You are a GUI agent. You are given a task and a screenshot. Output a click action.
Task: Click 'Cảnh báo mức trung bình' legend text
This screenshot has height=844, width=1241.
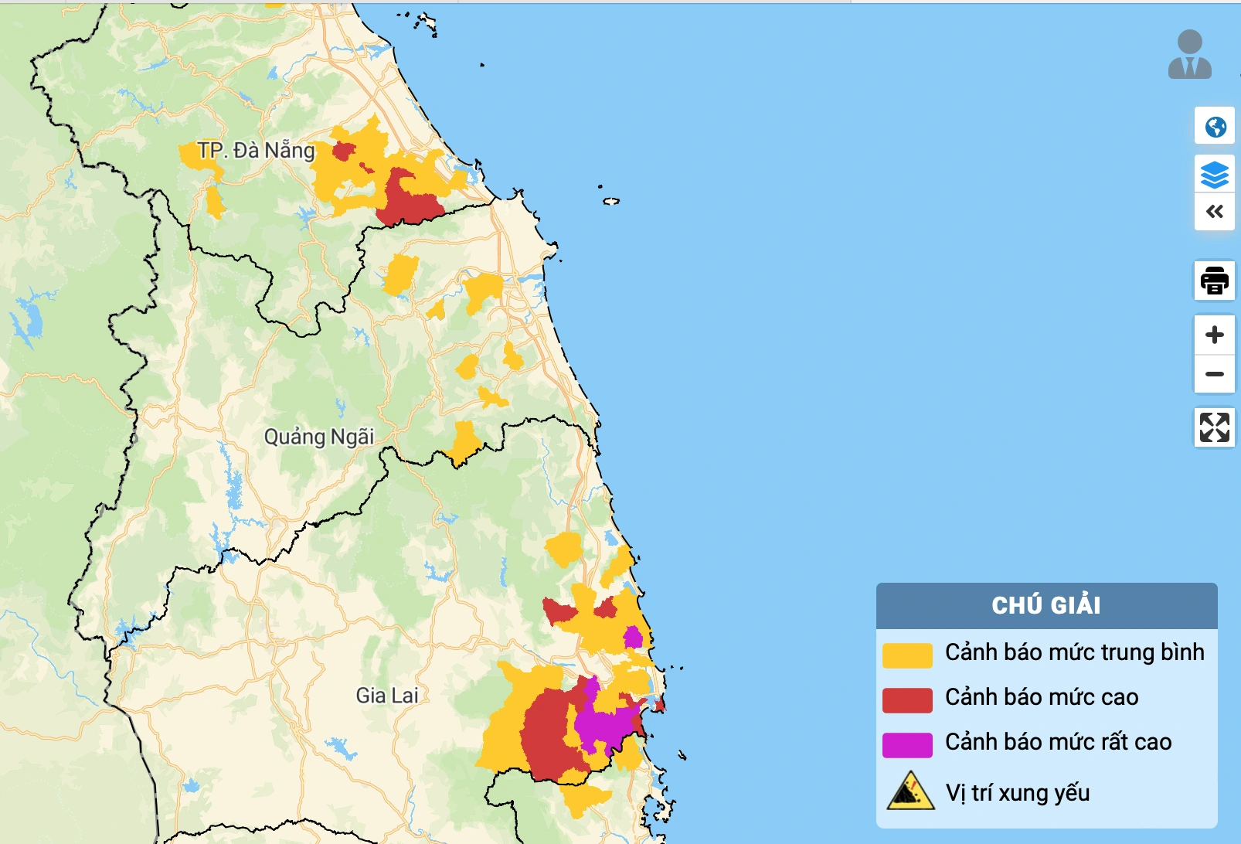point(1074,652)
